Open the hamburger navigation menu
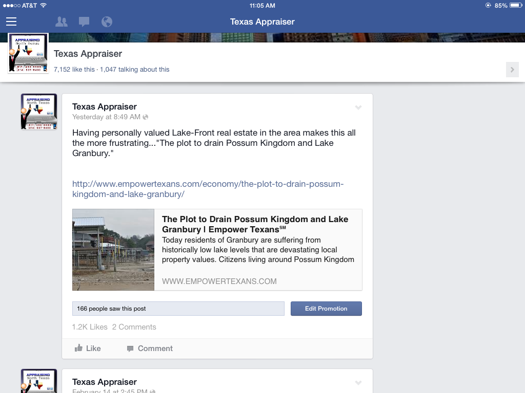Viewport: 525px width, 393px height. tap(11, 21)
